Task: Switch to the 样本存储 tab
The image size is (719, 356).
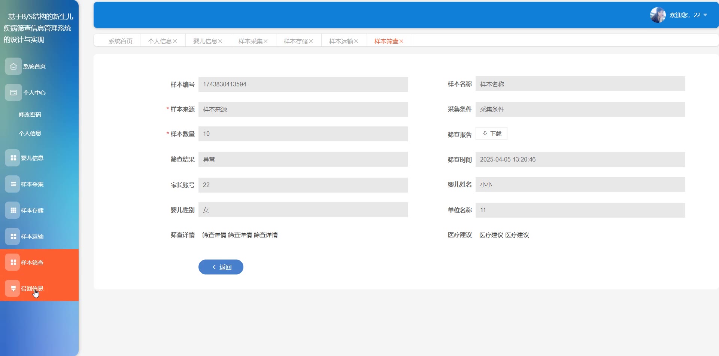Action: tap(295, 41)
